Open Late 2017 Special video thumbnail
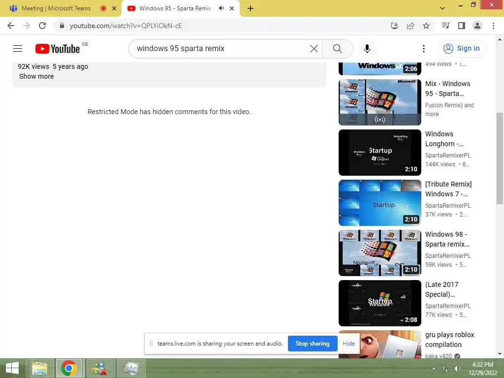 [x=379, y=303]
